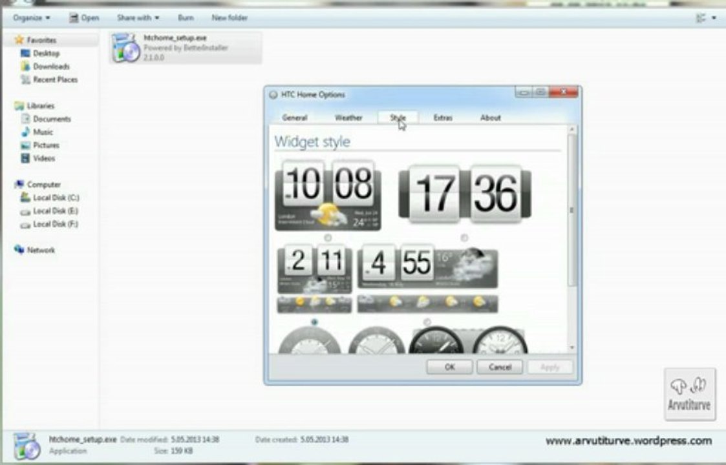Close the HTC Home Options window

click(x=564, y=92)
